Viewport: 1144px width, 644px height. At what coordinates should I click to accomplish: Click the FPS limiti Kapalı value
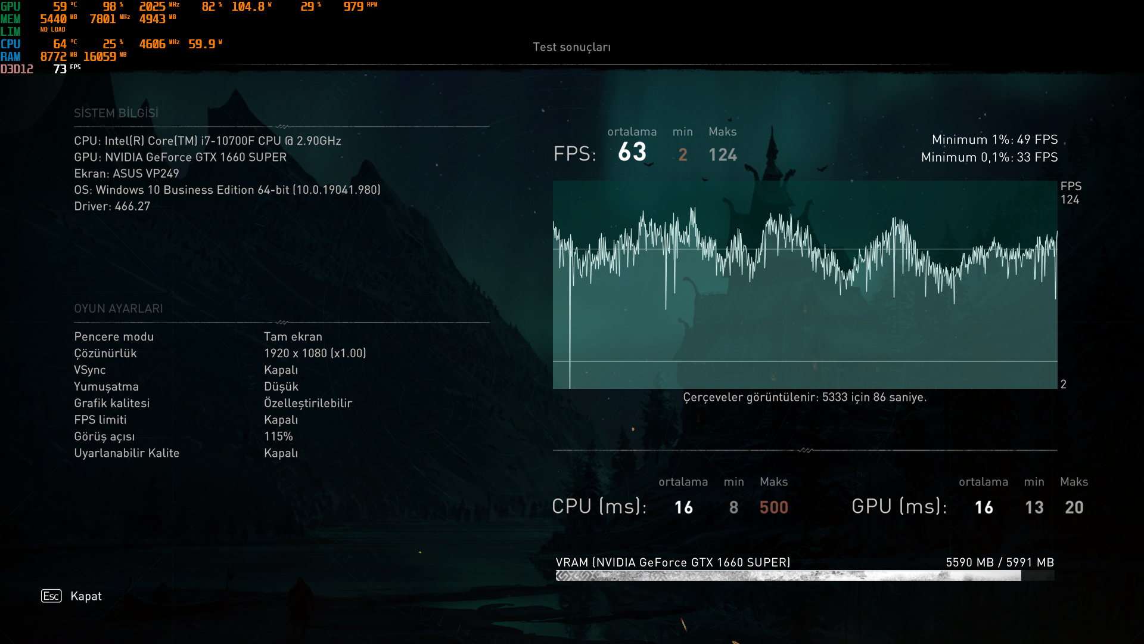281,420
